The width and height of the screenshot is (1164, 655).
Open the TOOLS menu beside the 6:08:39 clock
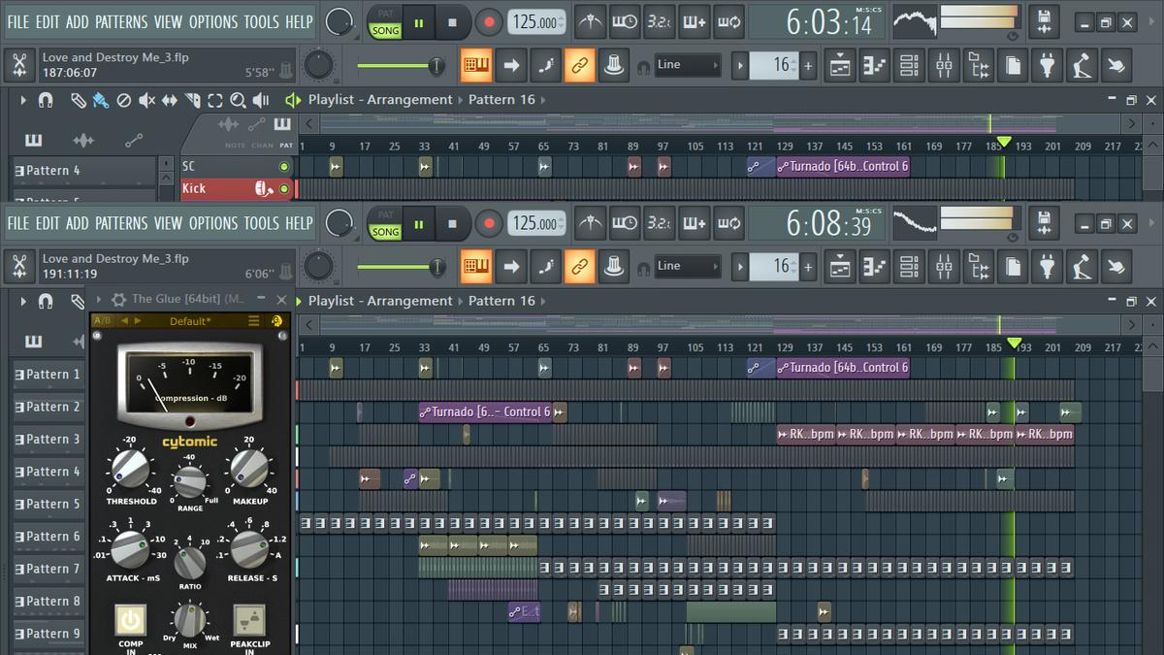261,223
